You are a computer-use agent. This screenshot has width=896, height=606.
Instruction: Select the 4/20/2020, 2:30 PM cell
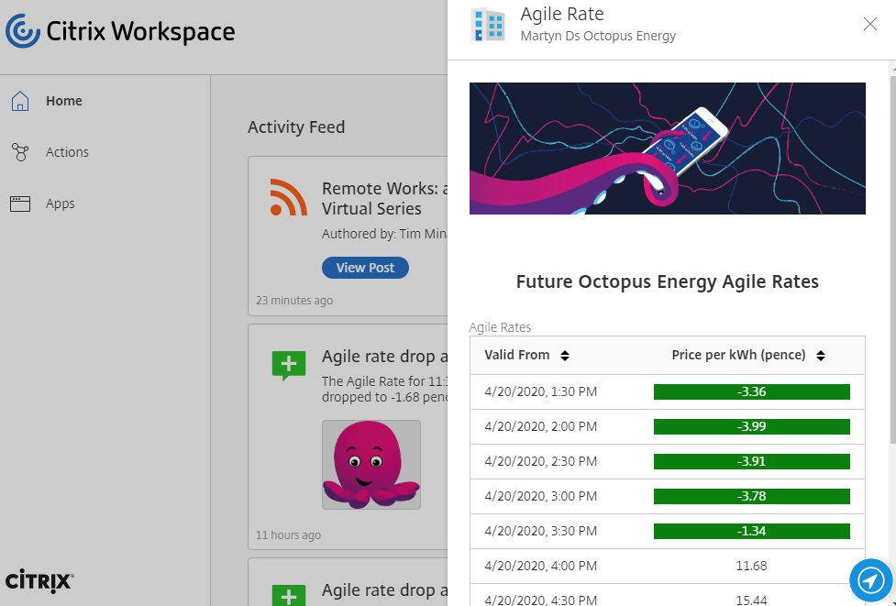point(540,461)
